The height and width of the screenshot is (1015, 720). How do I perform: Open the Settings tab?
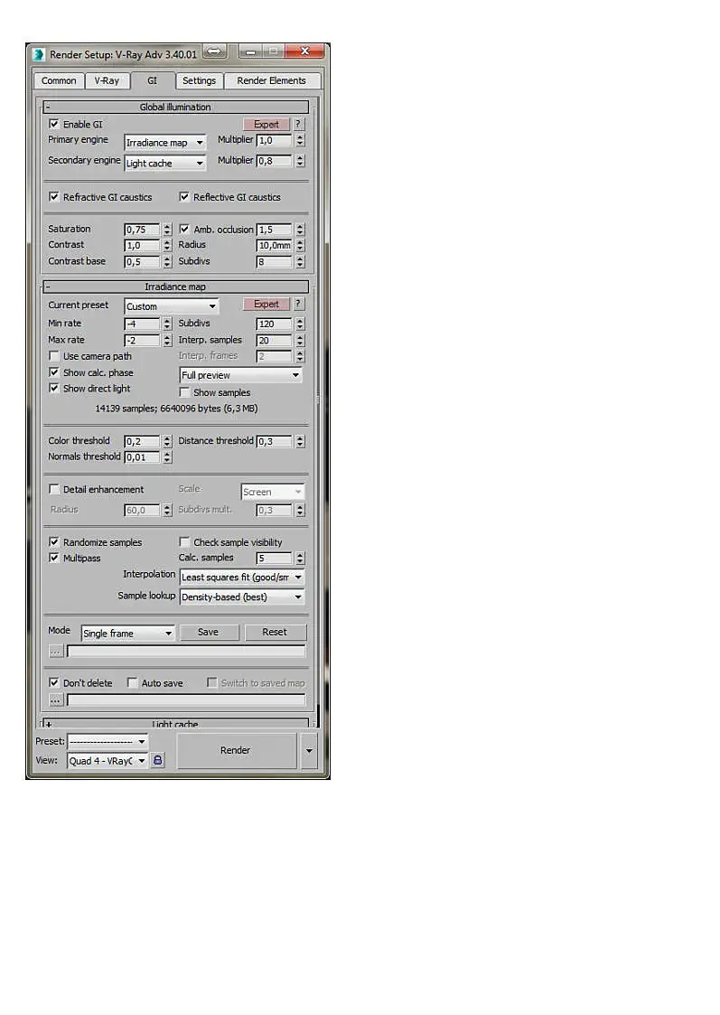[x=200, y=81]
